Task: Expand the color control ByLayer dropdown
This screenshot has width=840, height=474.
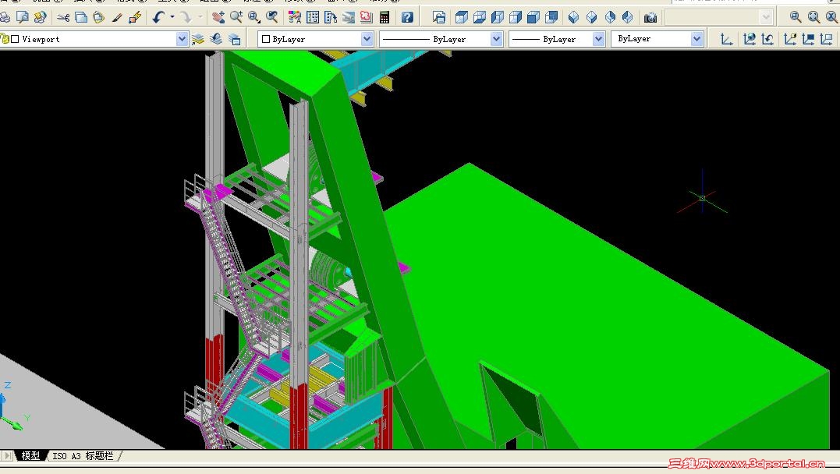Action: click(367, 38)
